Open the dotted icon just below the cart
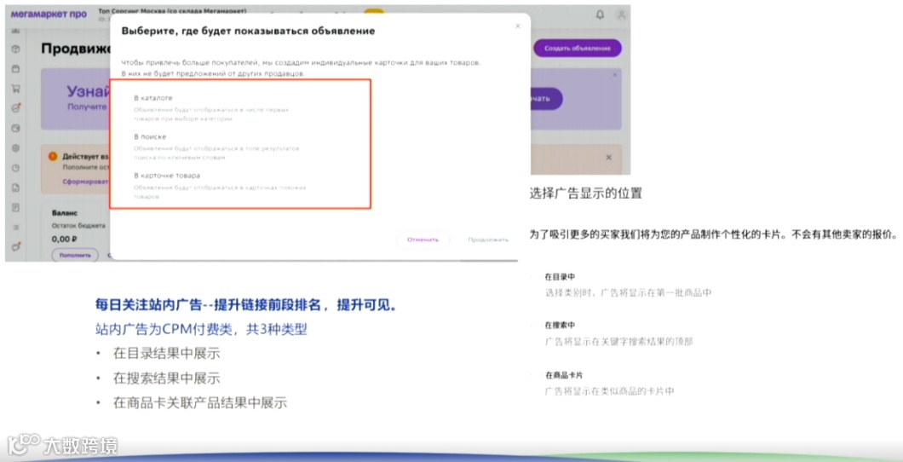 pos(16,108)
